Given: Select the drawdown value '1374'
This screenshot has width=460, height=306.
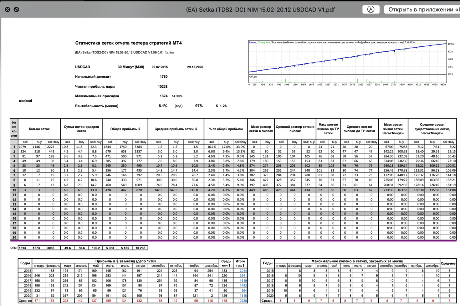Looking at the screenshot, I should tap(164, 96).
